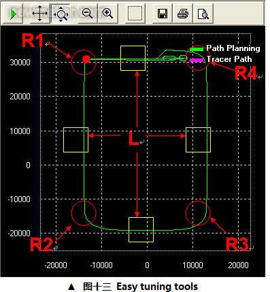Zoom in with the plus magnifier

107,14
